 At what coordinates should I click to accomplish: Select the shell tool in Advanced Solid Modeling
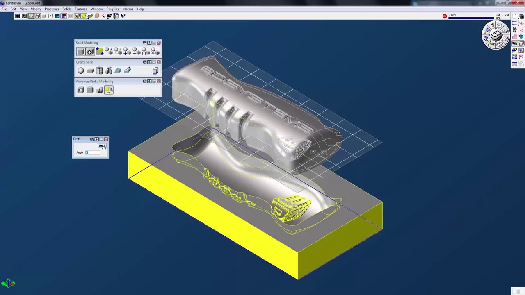click(x=81, y=90)
